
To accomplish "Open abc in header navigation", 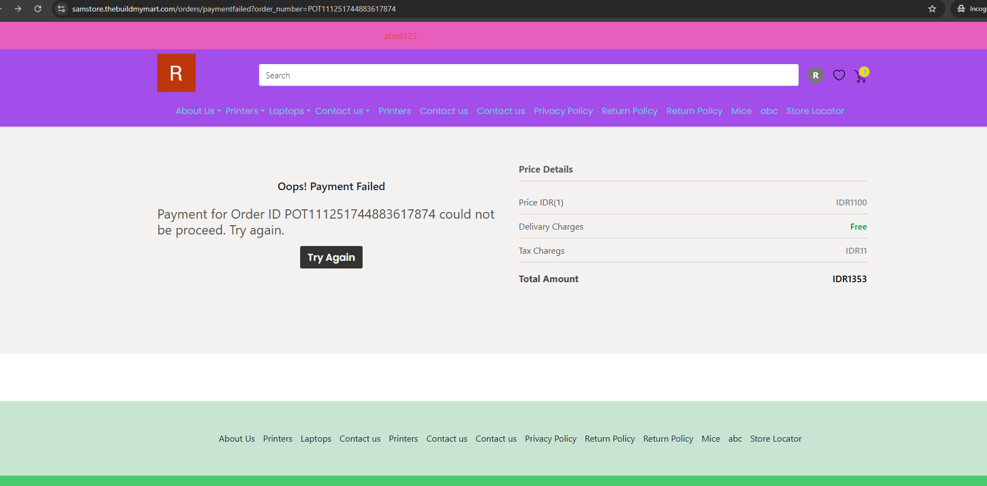I will tap(769, 111).
